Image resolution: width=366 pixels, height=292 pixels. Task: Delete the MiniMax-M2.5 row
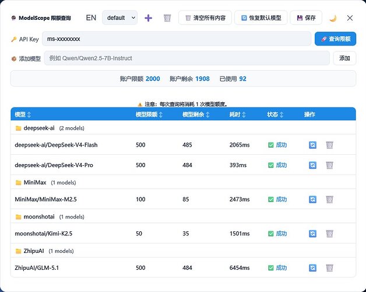pos(329,199)
